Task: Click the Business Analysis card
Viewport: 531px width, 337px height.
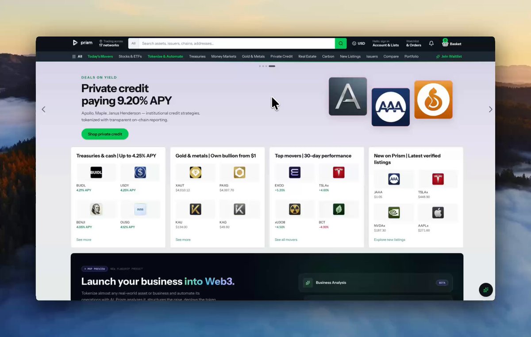Action: (376, 283)
